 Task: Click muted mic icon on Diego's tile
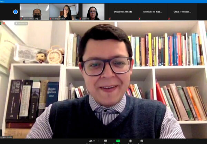pyautogui.click(x=110, y=18)
